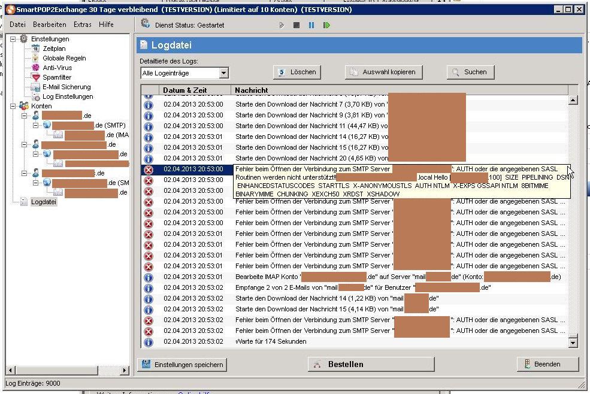Click the error icon of the highlighted log row
Viewport: 590px width, 394px height.
pyautogui.click(x=149, y=169)
